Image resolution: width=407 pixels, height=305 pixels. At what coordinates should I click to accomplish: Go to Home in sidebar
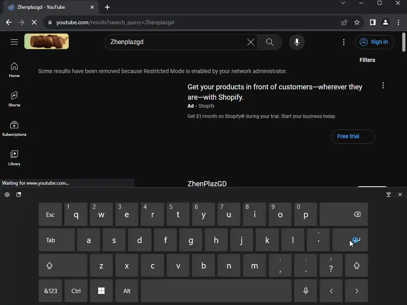[x=14, y=70]
